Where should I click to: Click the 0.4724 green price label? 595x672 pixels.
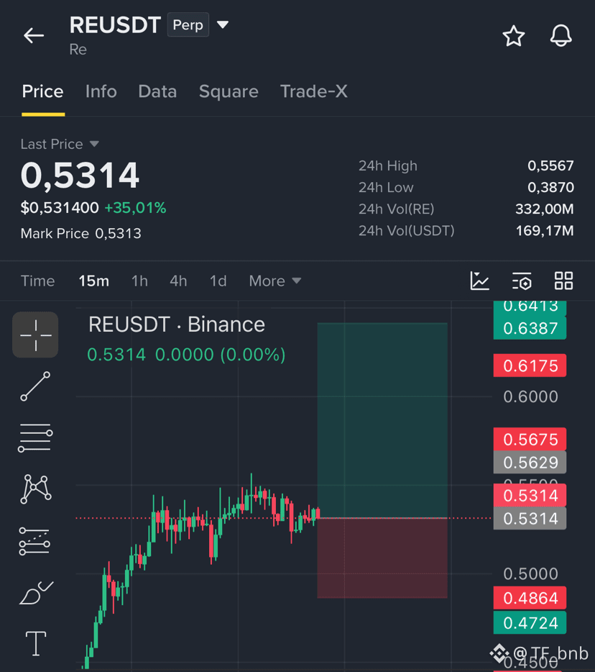[530, 622]
